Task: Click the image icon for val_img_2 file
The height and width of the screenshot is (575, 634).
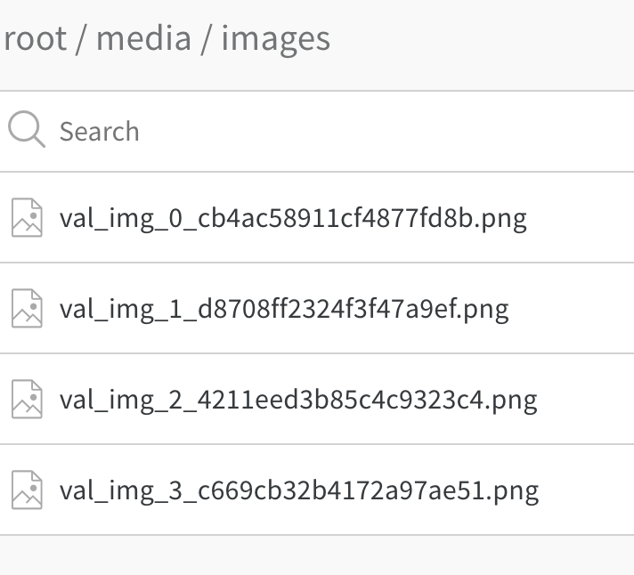Action: click(27, 400)
